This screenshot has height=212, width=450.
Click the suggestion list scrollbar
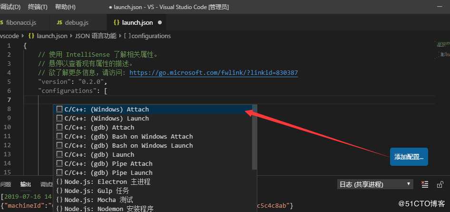coord(254,137)
